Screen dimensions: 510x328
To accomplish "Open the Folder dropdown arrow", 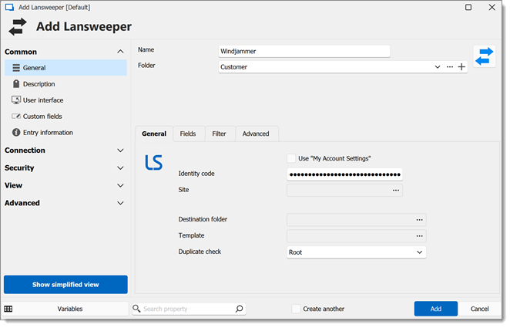I will click(438, 67).
